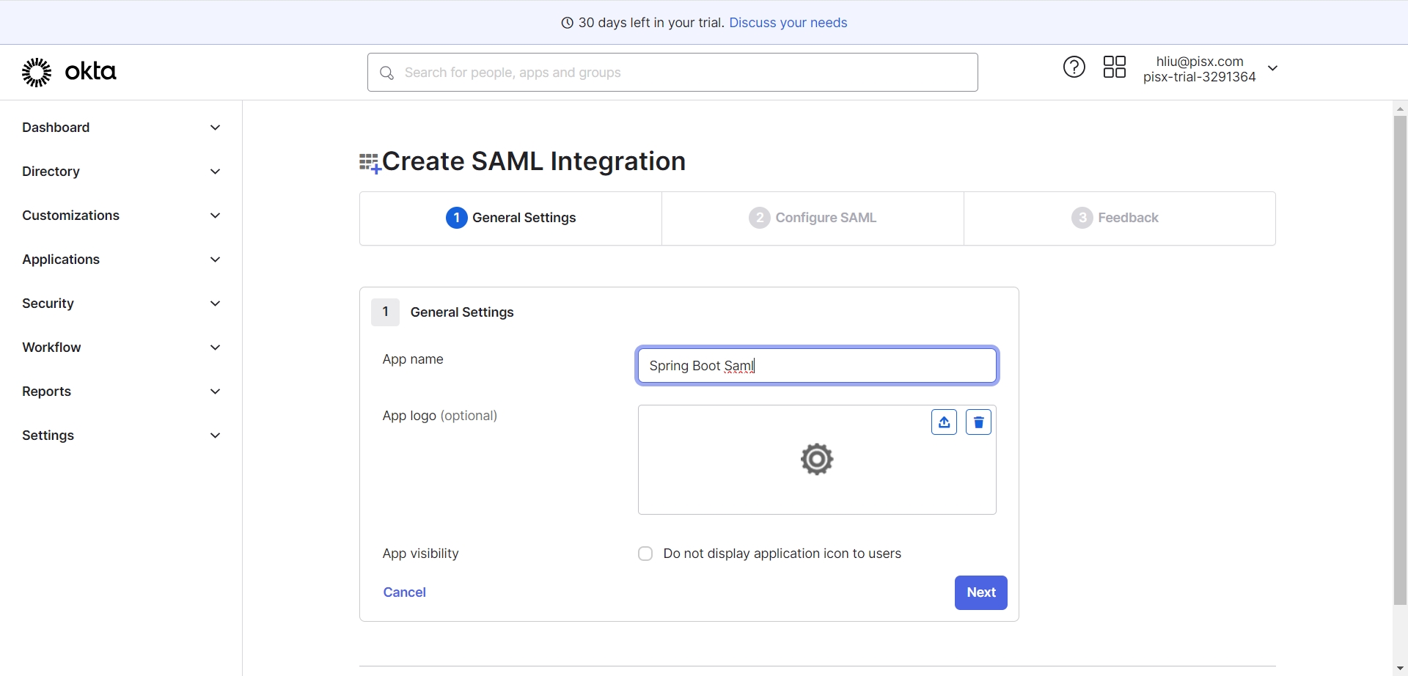Enable Do not display application icon checkbox
Viewport: 1408px width, 676px height.
645,554
